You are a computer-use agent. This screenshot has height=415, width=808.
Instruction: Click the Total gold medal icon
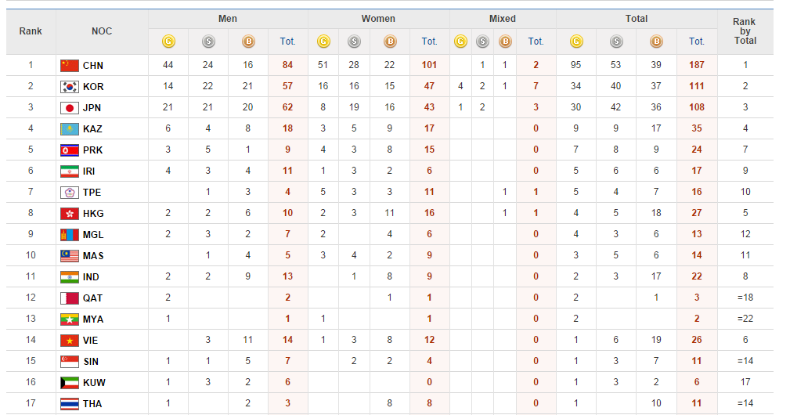(x=576, y=41)
